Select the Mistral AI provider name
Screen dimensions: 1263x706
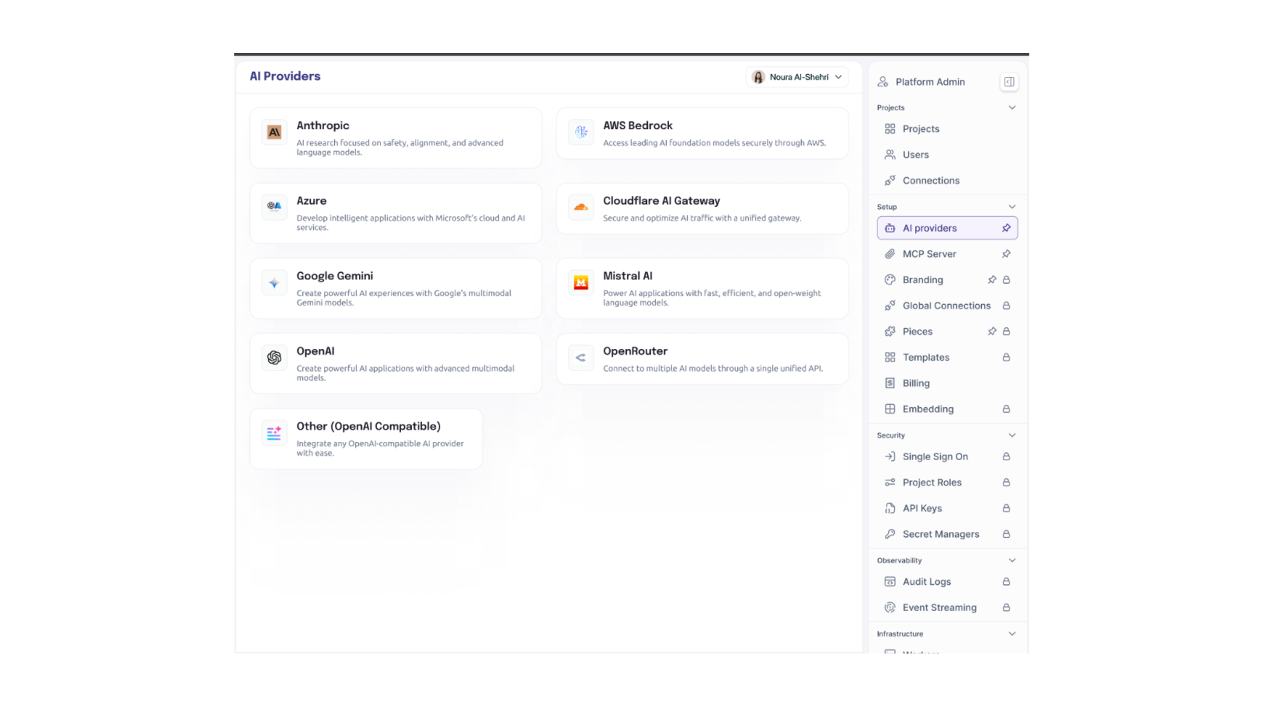628,276
